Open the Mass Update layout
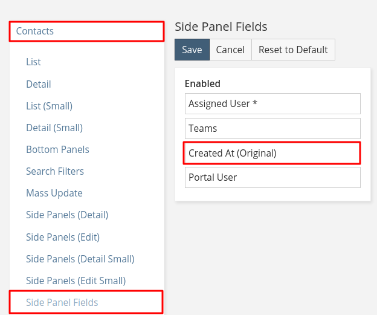The width and height of the screenshot is (377, 315). tap(54, 193)
